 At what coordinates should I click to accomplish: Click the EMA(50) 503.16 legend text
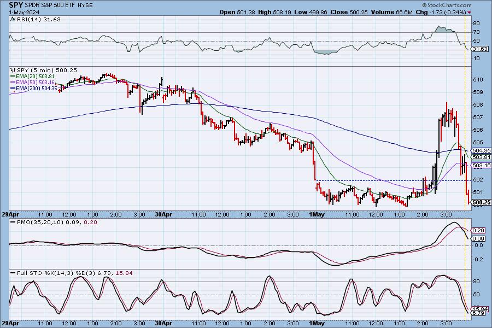pos(35,82)
